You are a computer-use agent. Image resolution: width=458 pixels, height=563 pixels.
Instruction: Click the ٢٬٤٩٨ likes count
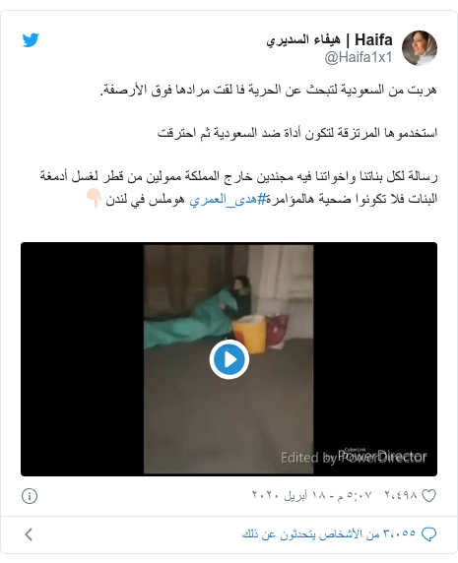coord(401,495)
